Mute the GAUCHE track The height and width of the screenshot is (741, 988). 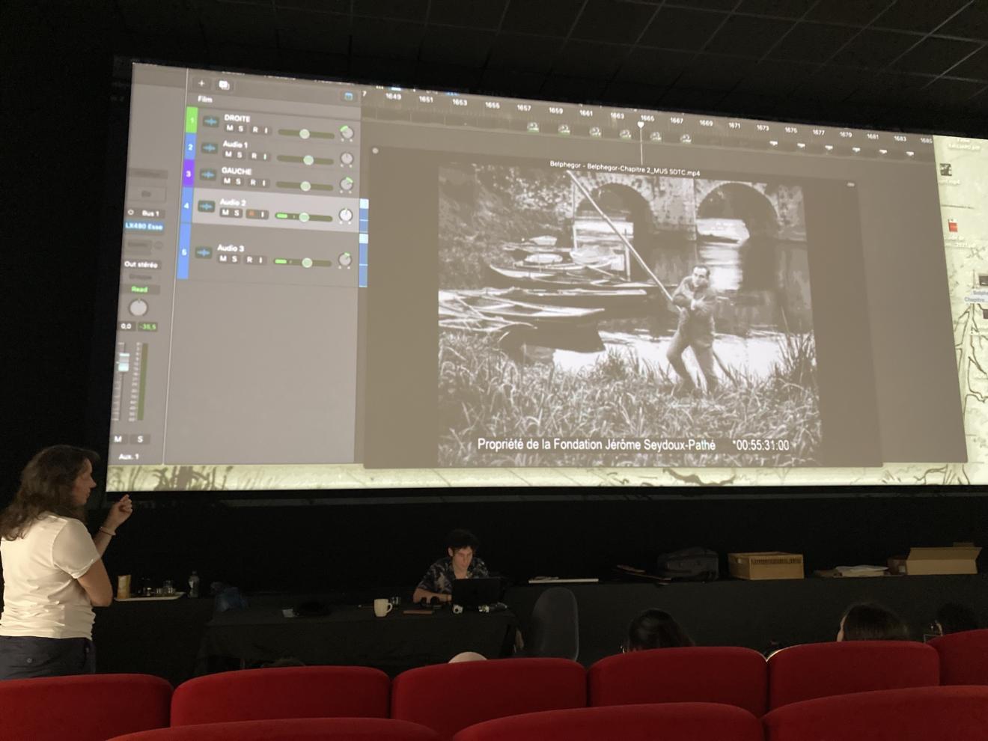point(228,181)
